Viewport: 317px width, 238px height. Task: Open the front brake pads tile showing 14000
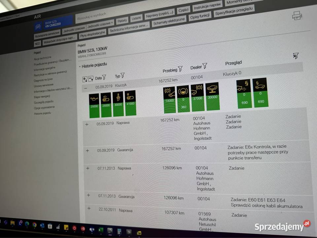click(169, 100)
